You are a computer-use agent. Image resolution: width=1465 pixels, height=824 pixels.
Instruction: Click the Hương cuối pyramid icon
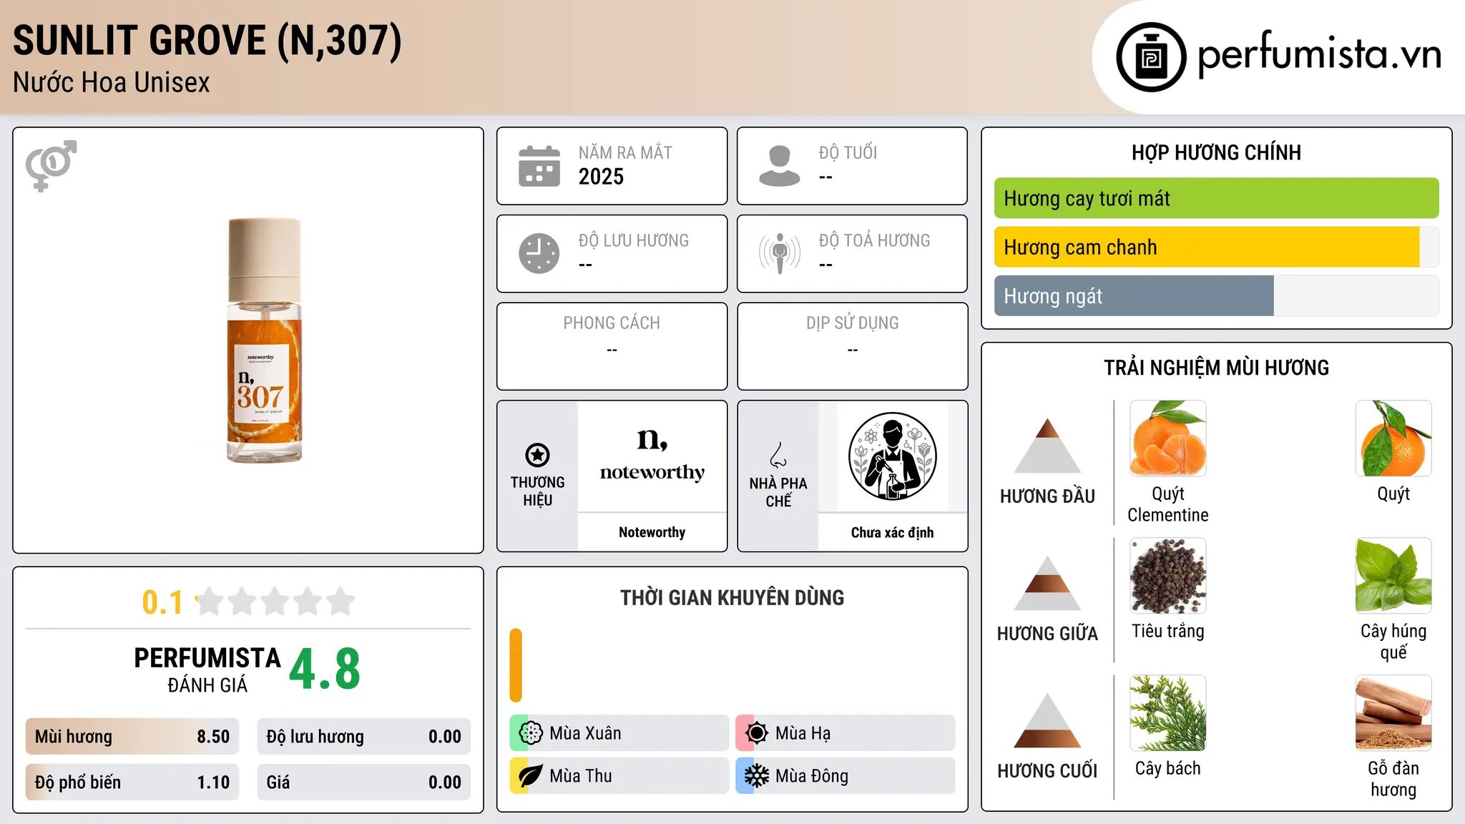coord(1047,720)
